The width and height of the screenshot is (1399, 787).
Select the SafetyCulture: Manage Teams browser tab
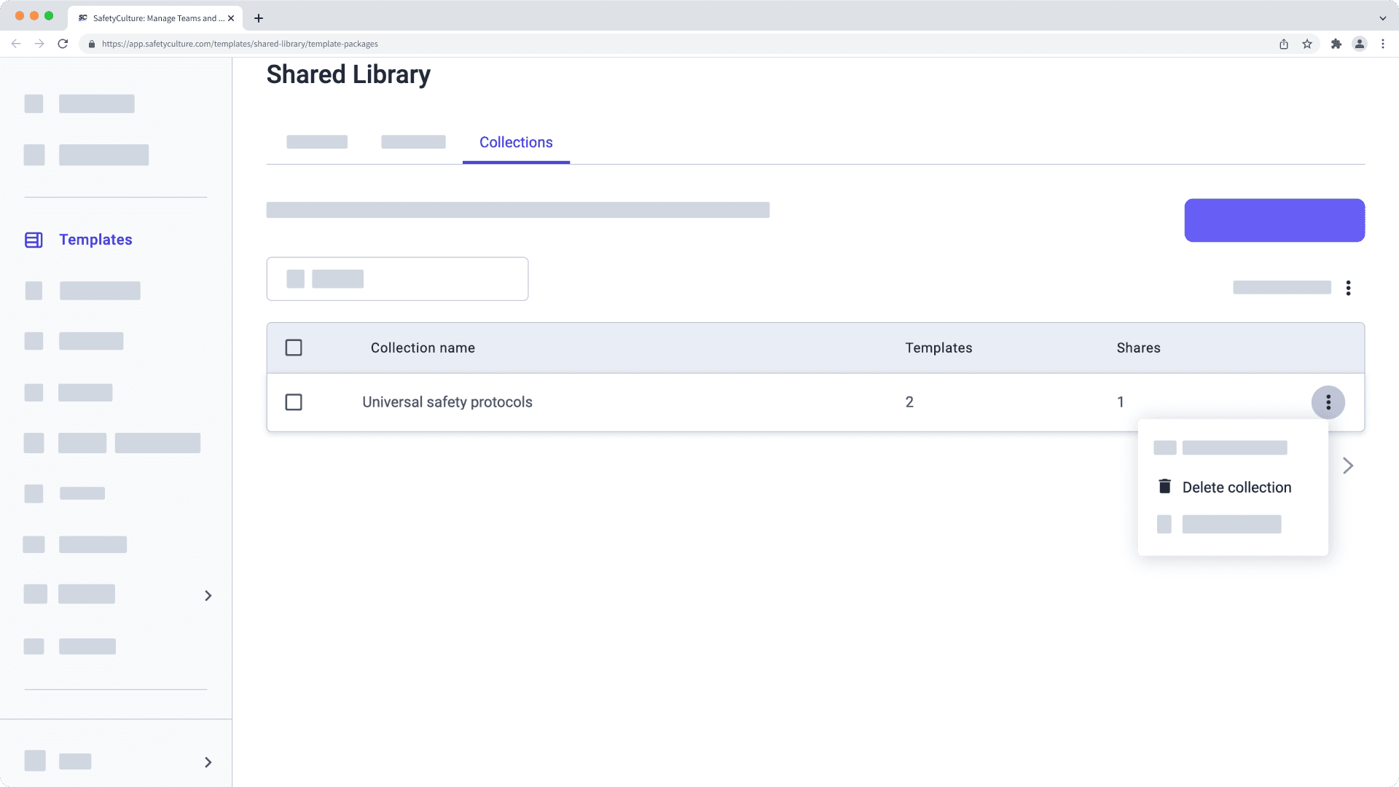(x=155, y=18)
